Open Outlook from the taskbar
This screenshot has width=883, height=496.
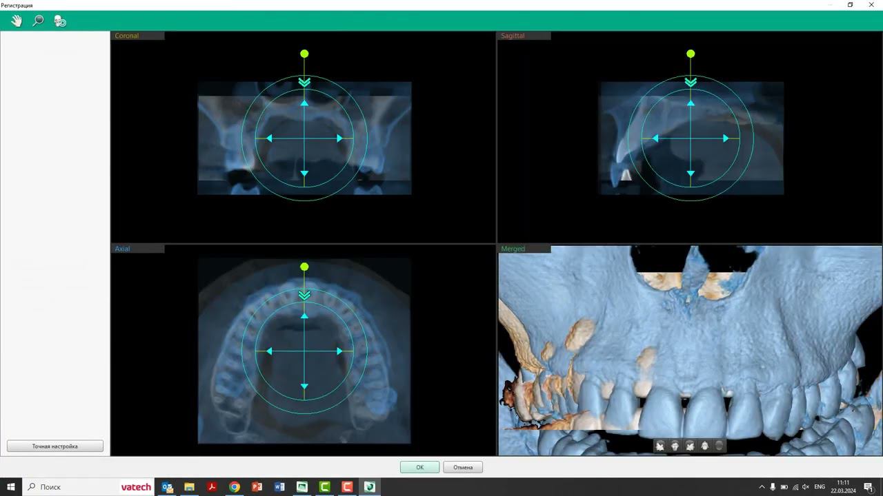[x=168, y=487]
